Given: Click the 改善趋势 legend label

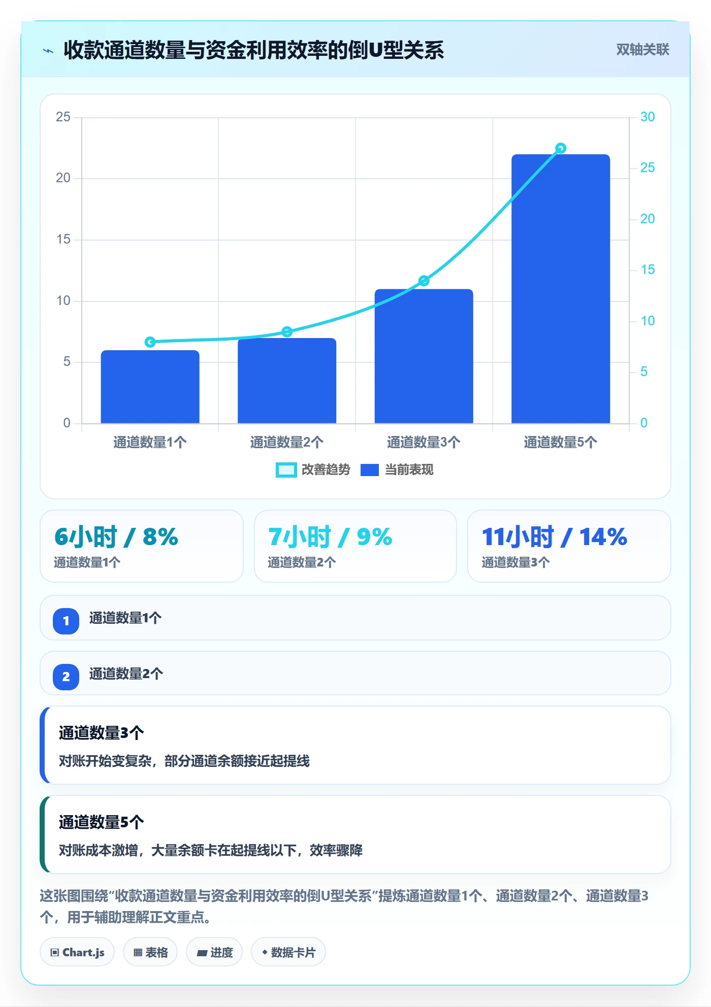Looking at the screenshot, I should click(x=326, y=470).
